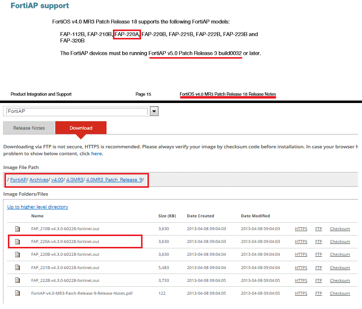362x309 pixels.
Task: Click the Date Created column header
Action: (200, 216)
